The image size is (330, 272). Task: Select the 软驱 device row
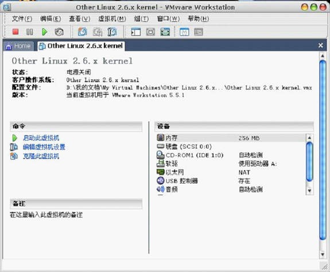click(x=231, y=164)
